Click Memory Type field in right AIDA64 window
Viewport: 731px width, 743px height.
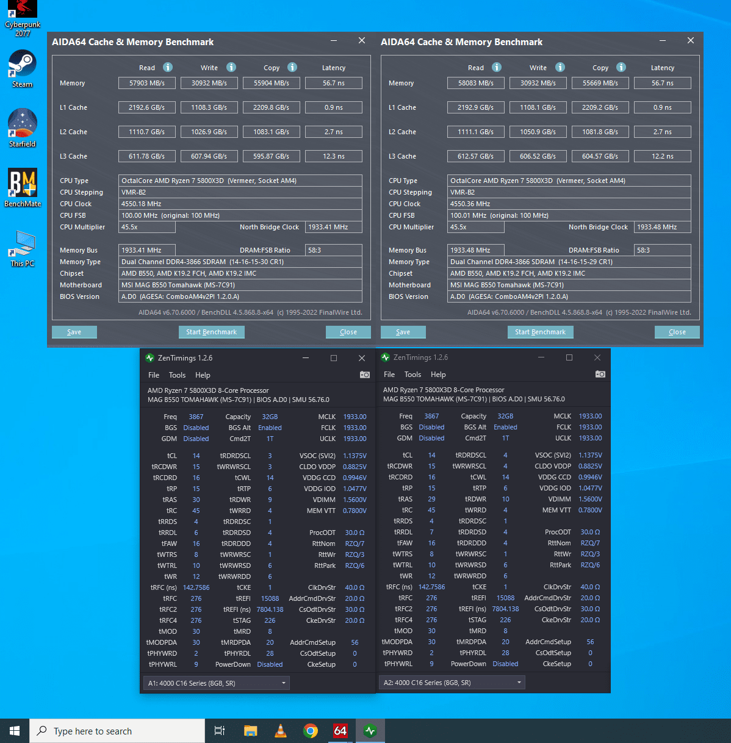(x=569, y=262)
